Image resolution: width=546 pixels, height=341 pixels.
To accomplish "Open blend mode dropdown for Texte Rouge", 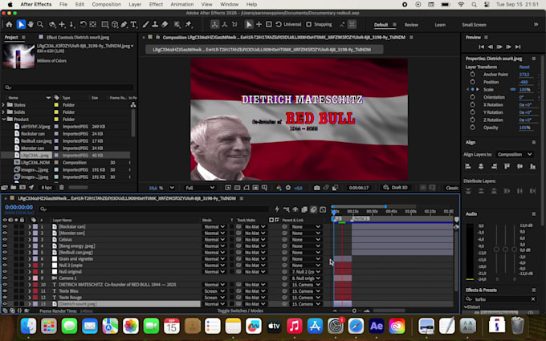I will point(214,298).
